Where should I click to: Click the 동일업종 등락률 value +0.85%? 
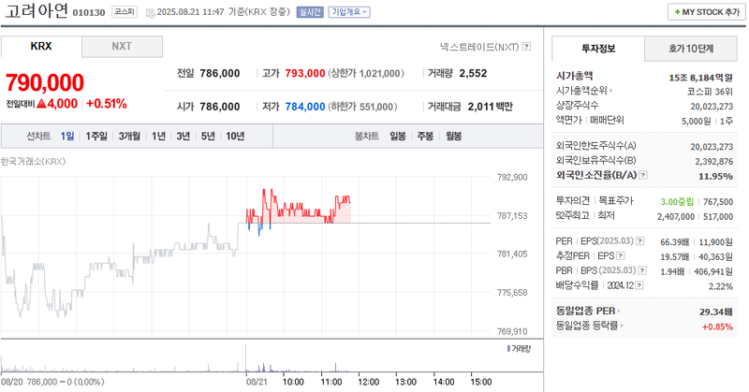pos(717,327)
